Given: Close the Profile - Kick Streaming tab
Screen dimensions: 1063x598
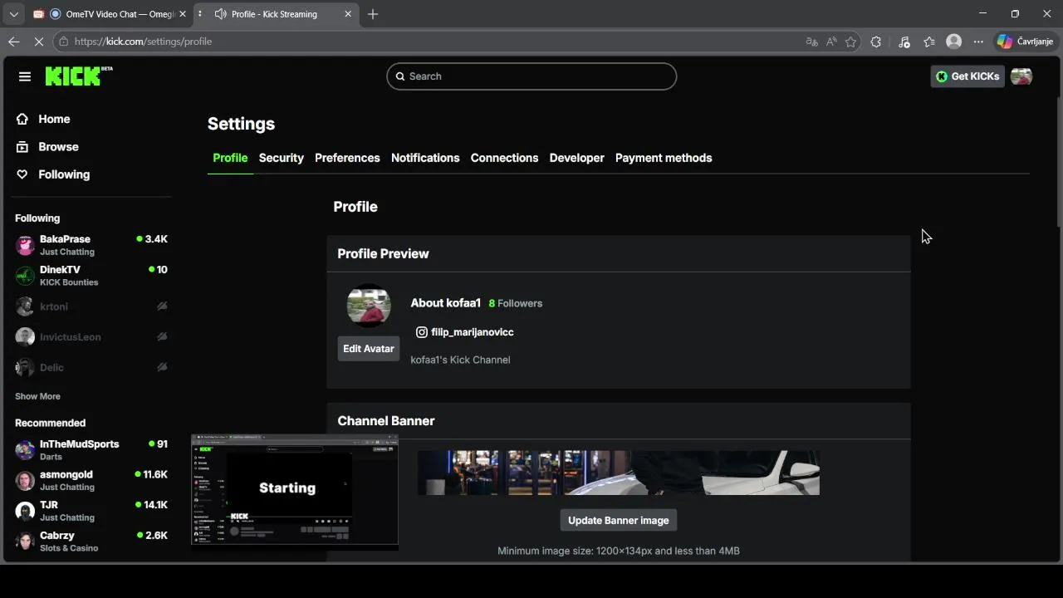Looking at the screenshot, I should click(348, 14).
